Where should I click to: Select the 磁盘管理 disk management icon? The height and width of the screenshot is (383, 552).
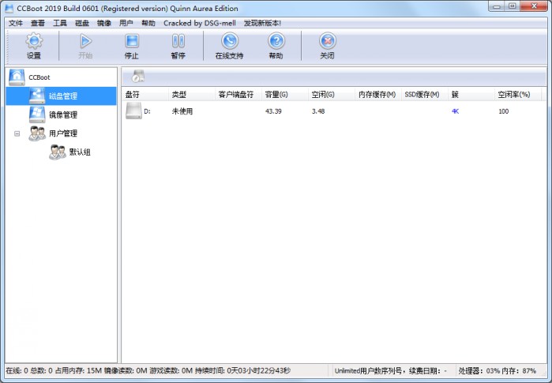click(x=37, y=96)
